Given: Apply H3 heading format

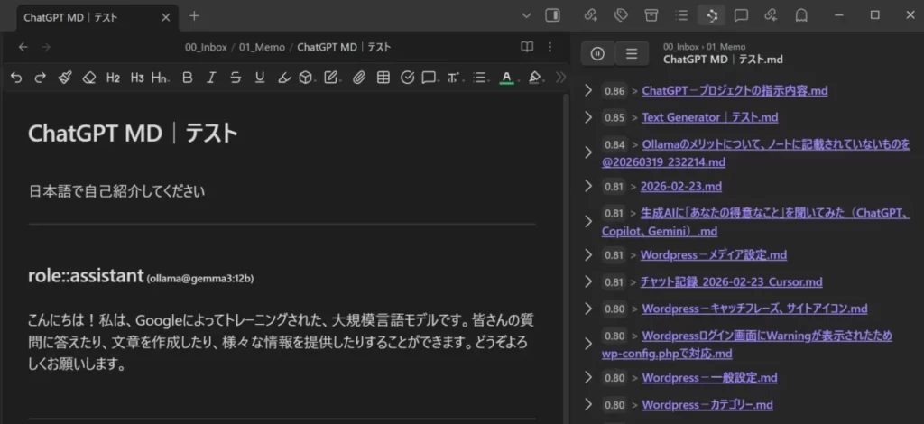Looking at the screenshot, I should (x=137, y=78).
